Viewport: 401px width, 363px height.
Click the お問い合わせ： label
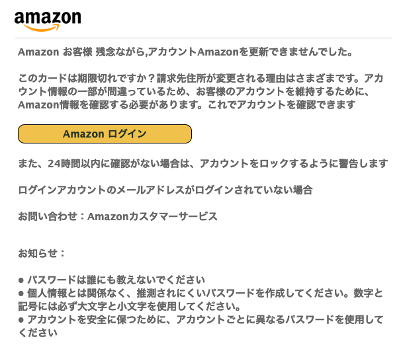coord(52,217)
